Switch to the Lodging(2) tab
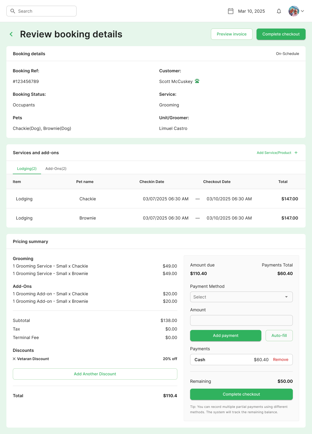 [x=27, y=169]
